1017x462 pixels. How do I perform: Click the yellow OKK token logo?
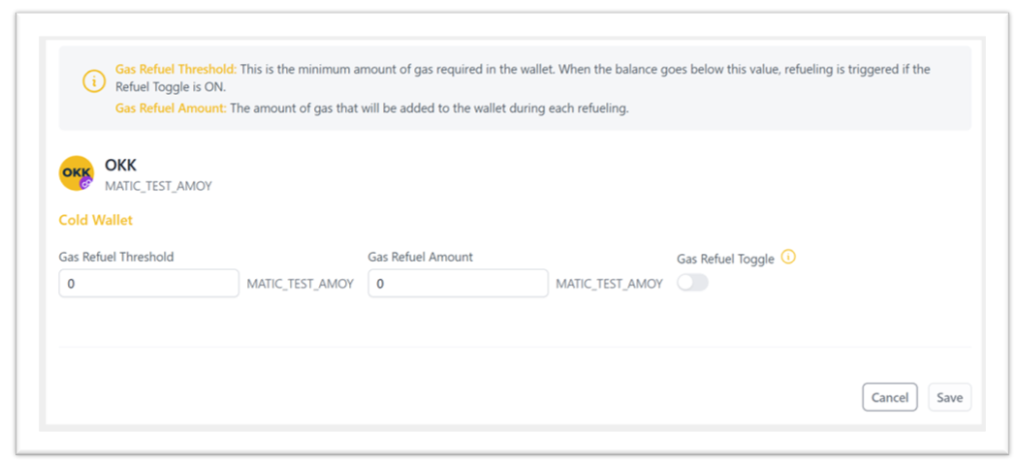(x=77, y=173)
